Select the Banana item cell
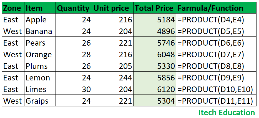 tap(40, 31)
